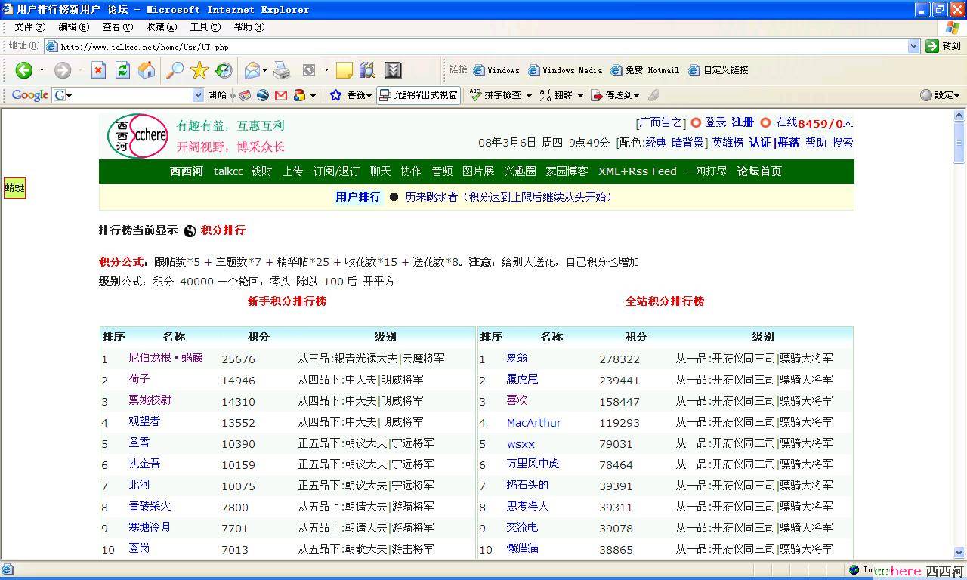This screenshot has width=967, height=580.
Task: Click the yellow sticky note toolbar icon
Action: [344, 70]
